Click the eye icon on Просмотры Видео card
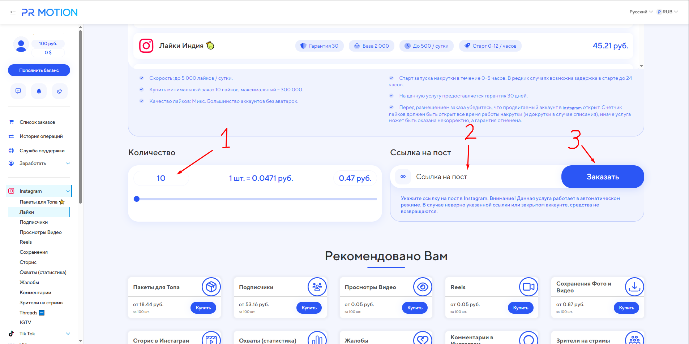Image resolution: width=689 pixels, height=344 pixels. point(423,287)
